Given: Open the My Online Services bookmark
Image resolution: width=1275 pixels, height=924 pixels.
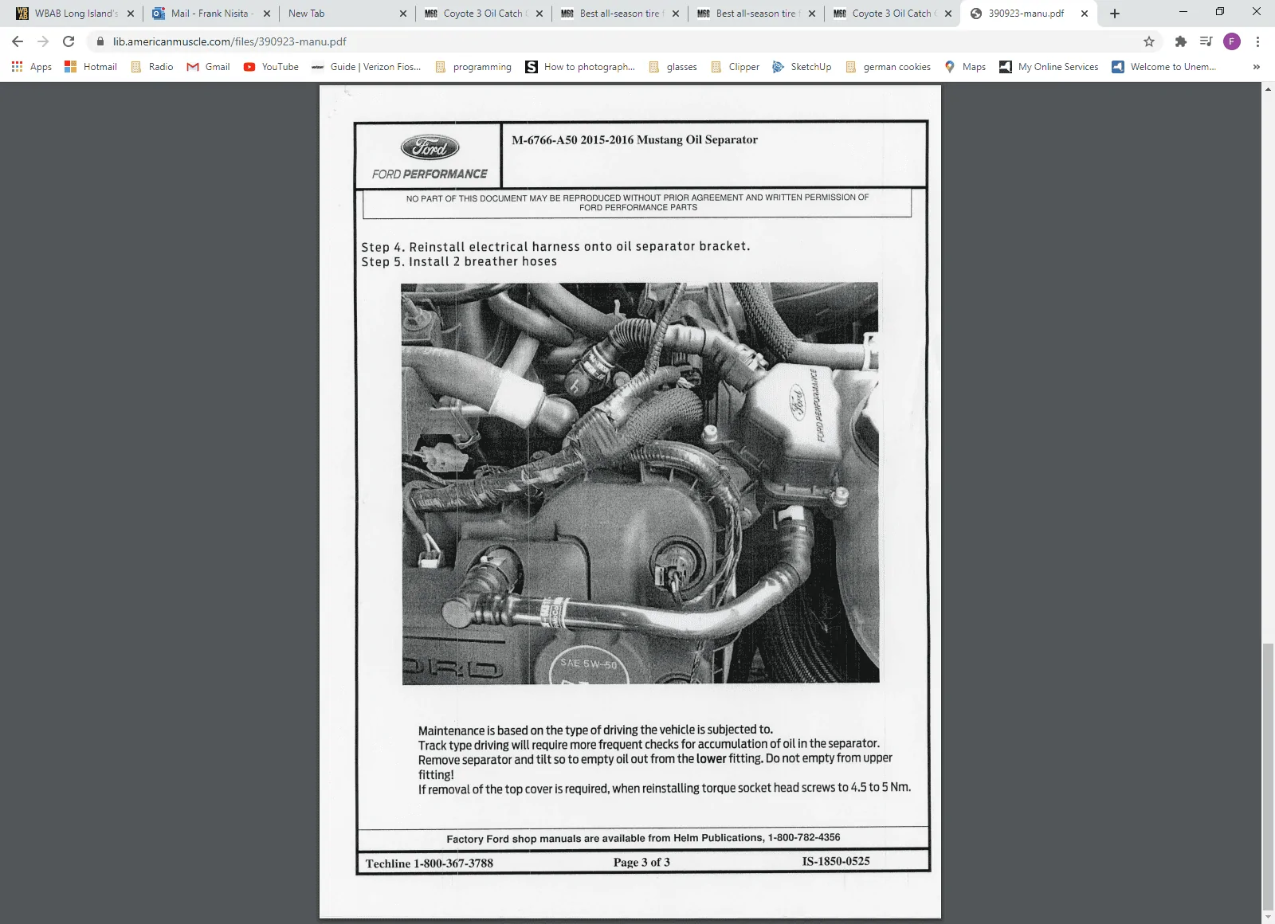Looking at the screenshot, I should tap(1049, 67).
